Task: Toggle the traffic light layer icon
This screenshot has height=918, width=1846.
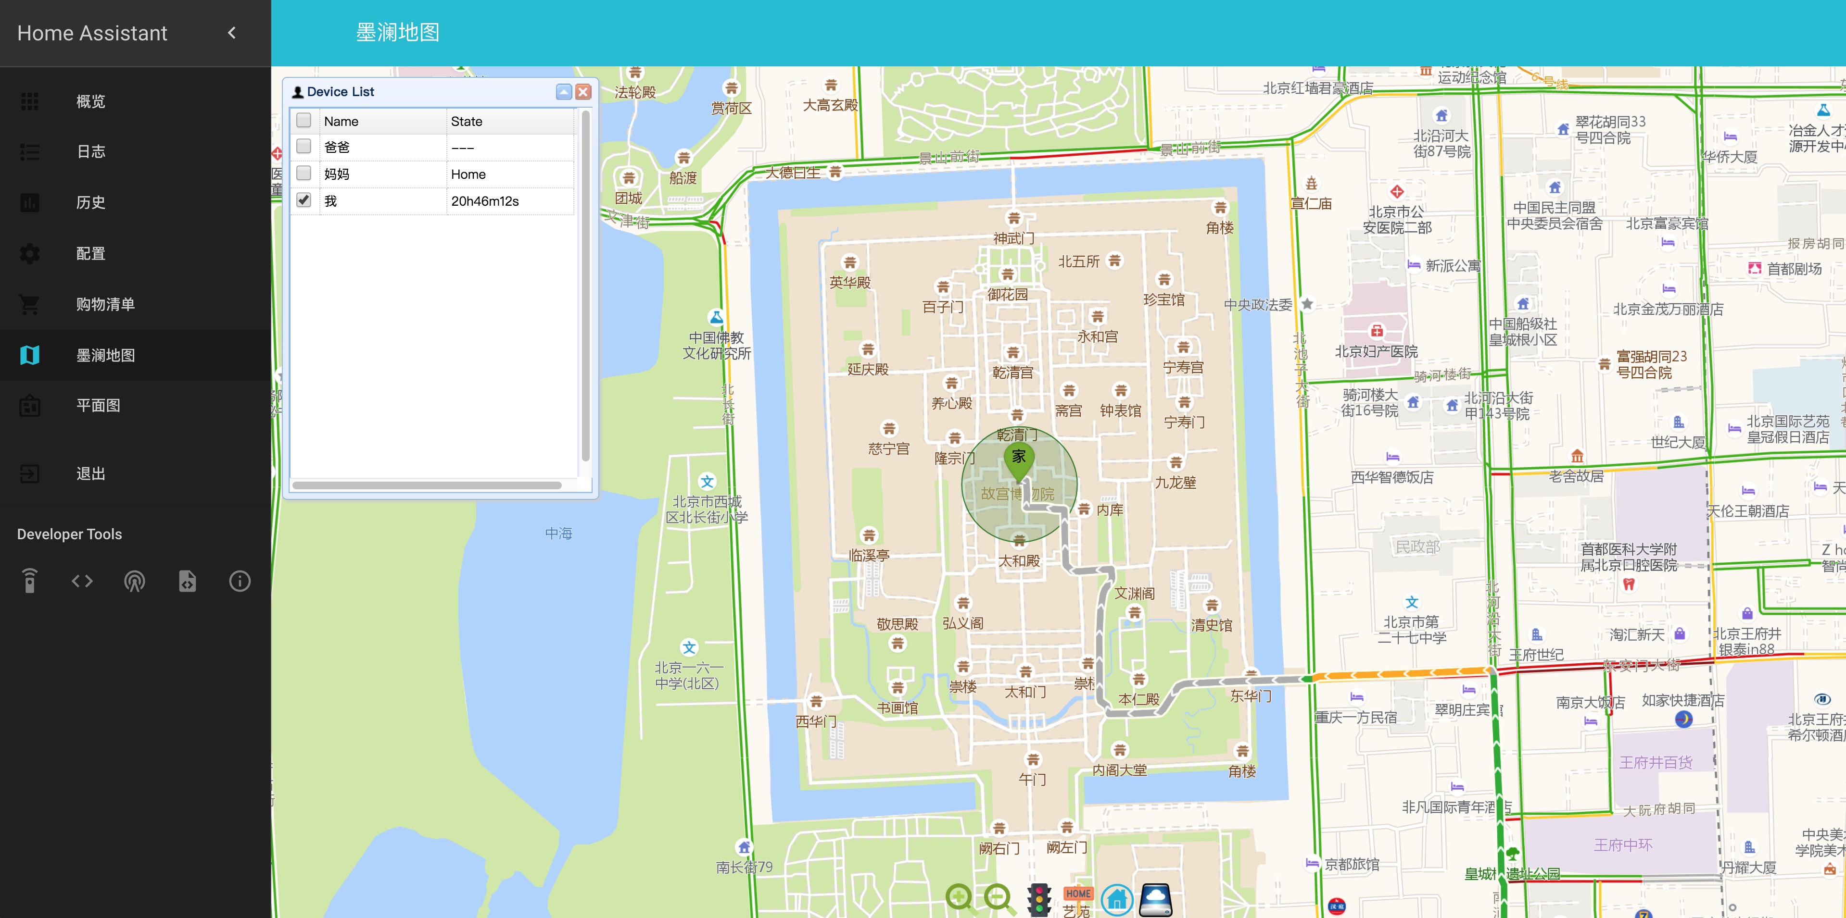Action: coord(1038,899)
